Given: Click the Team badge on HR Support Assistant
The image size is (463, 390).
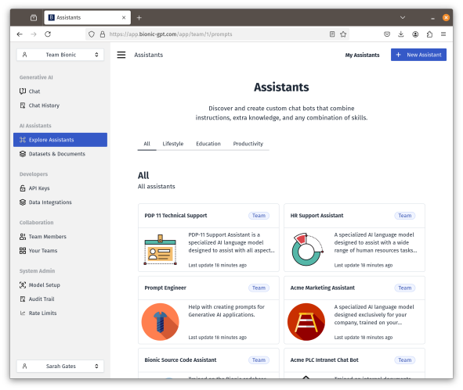Looking at the screenshot, I should pos(405,216).
